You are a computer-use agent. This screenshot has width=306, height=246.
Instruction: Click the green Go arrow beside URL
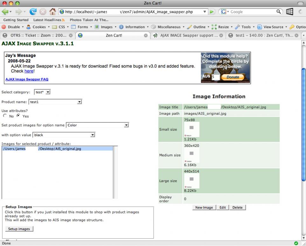point(212,12)
